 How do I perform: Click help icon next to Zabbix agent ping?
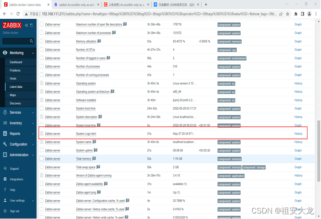pos(99,192)
